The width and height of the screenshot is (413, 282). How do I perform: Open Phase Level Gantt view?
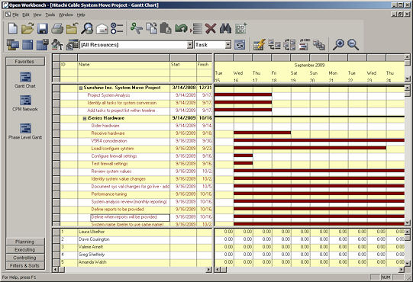coord(25,131)
